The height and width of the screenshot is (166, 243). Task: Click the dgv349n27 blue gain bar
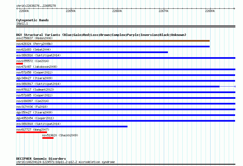tap(126, 81)
